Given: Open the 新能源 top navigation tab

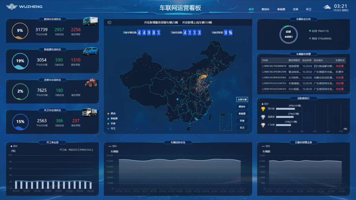Looking at the screenshot, I should point(281,10).
